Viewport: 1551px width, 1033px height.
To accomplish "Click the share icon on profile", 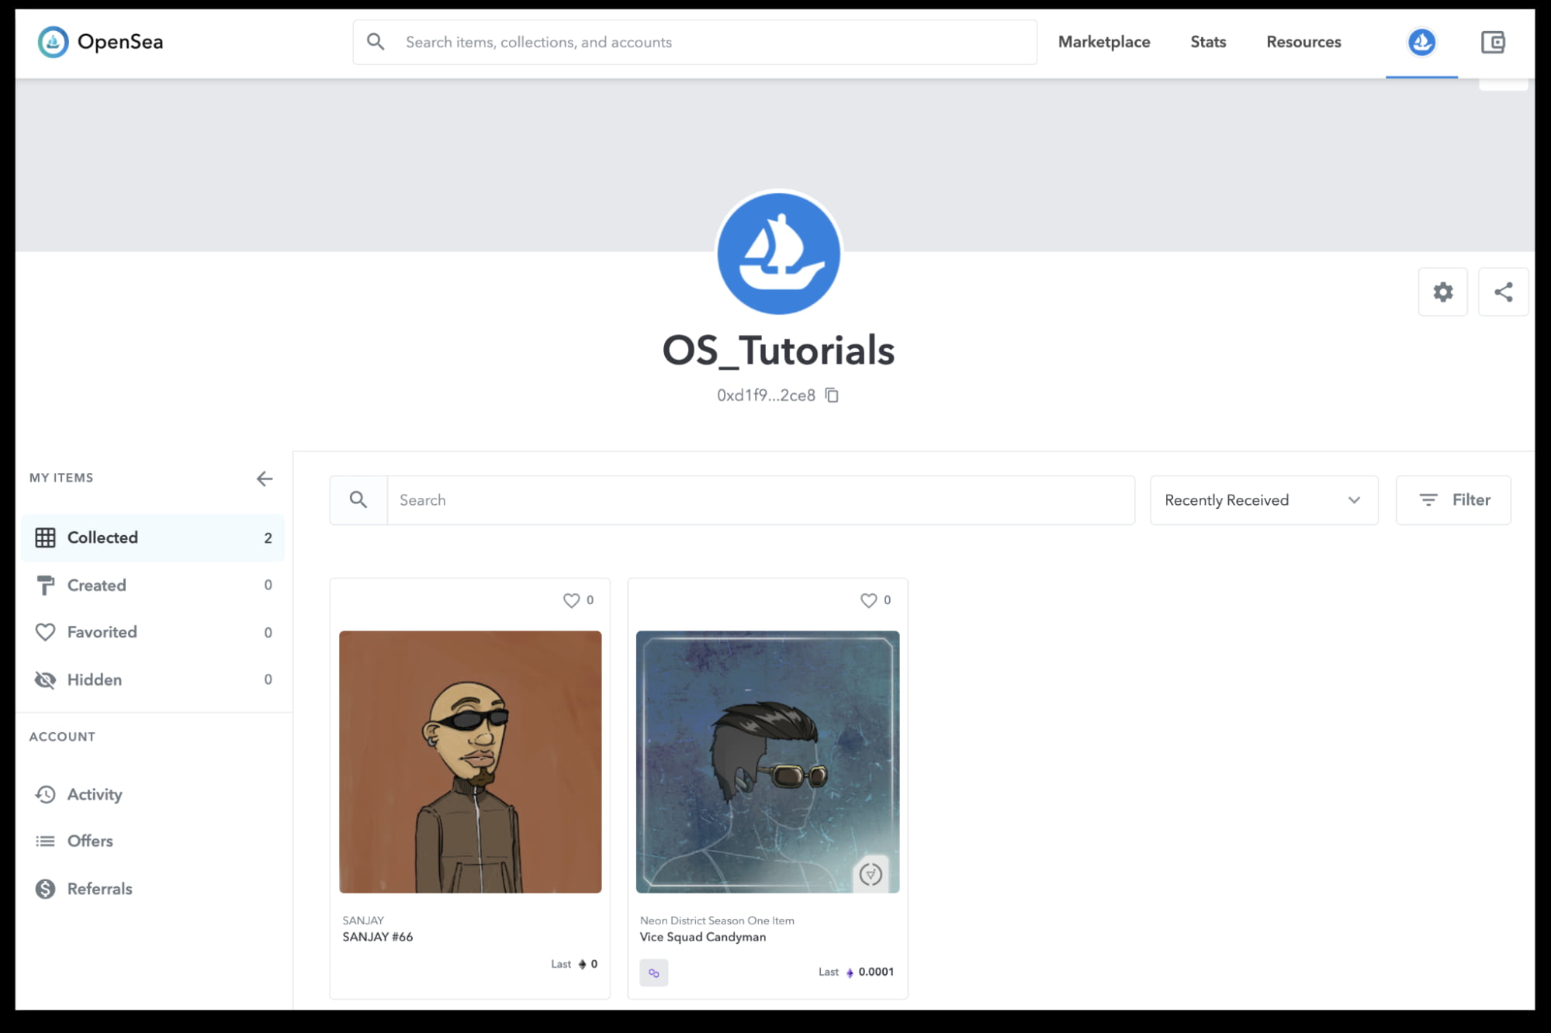I will click(1503, 292).
